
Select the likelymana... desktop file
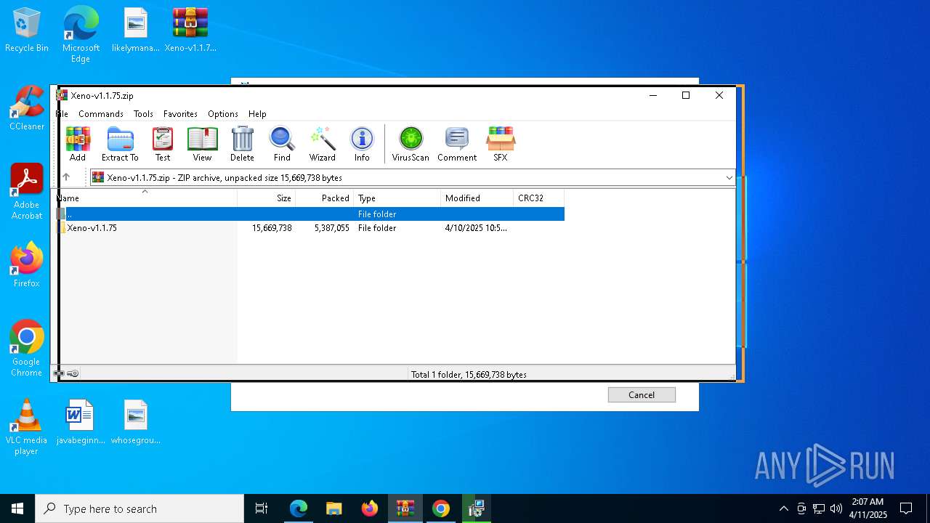pos(136,31)
